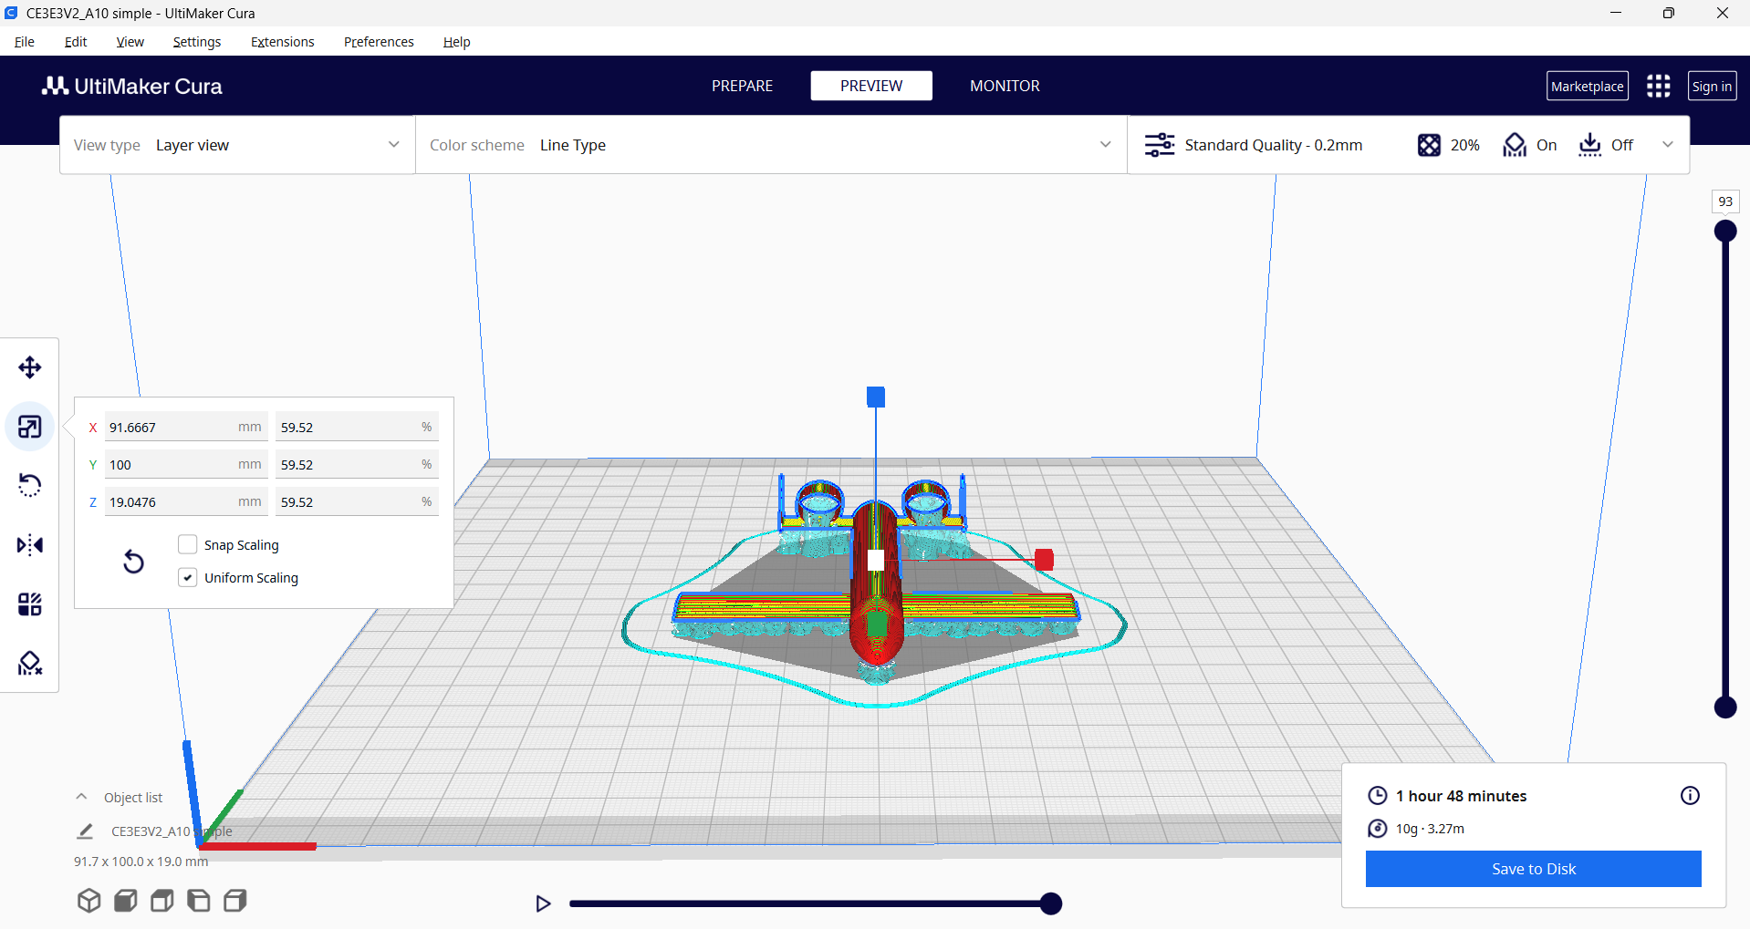Click the layer slider lower handle
Screen dimensions: 1750x929
click(1725, 707)
